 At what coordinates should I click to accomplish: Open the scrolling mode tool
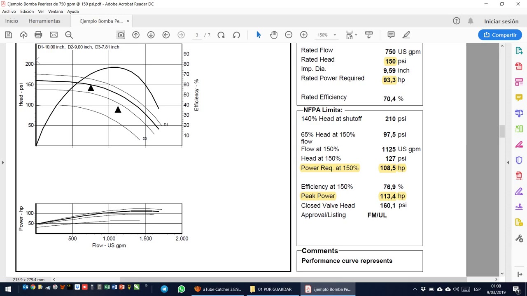point(369,35)
